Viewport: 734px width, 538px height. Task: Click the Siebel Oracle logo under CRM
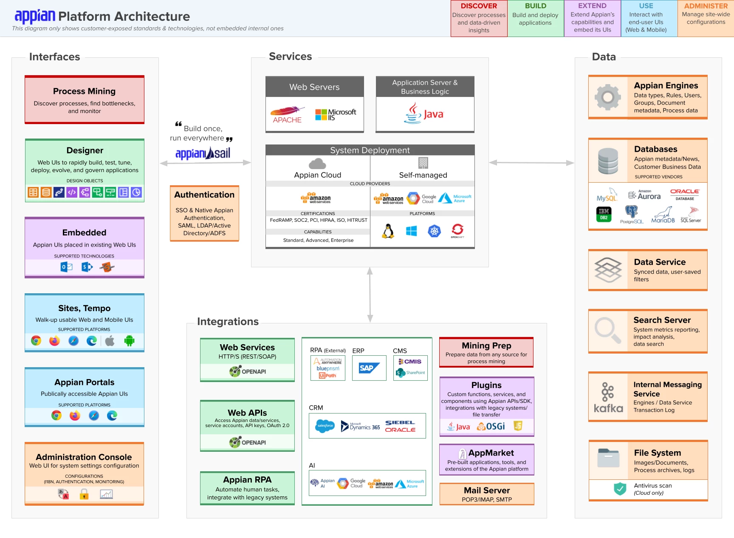pyautogui.click(x=400, y=426)
